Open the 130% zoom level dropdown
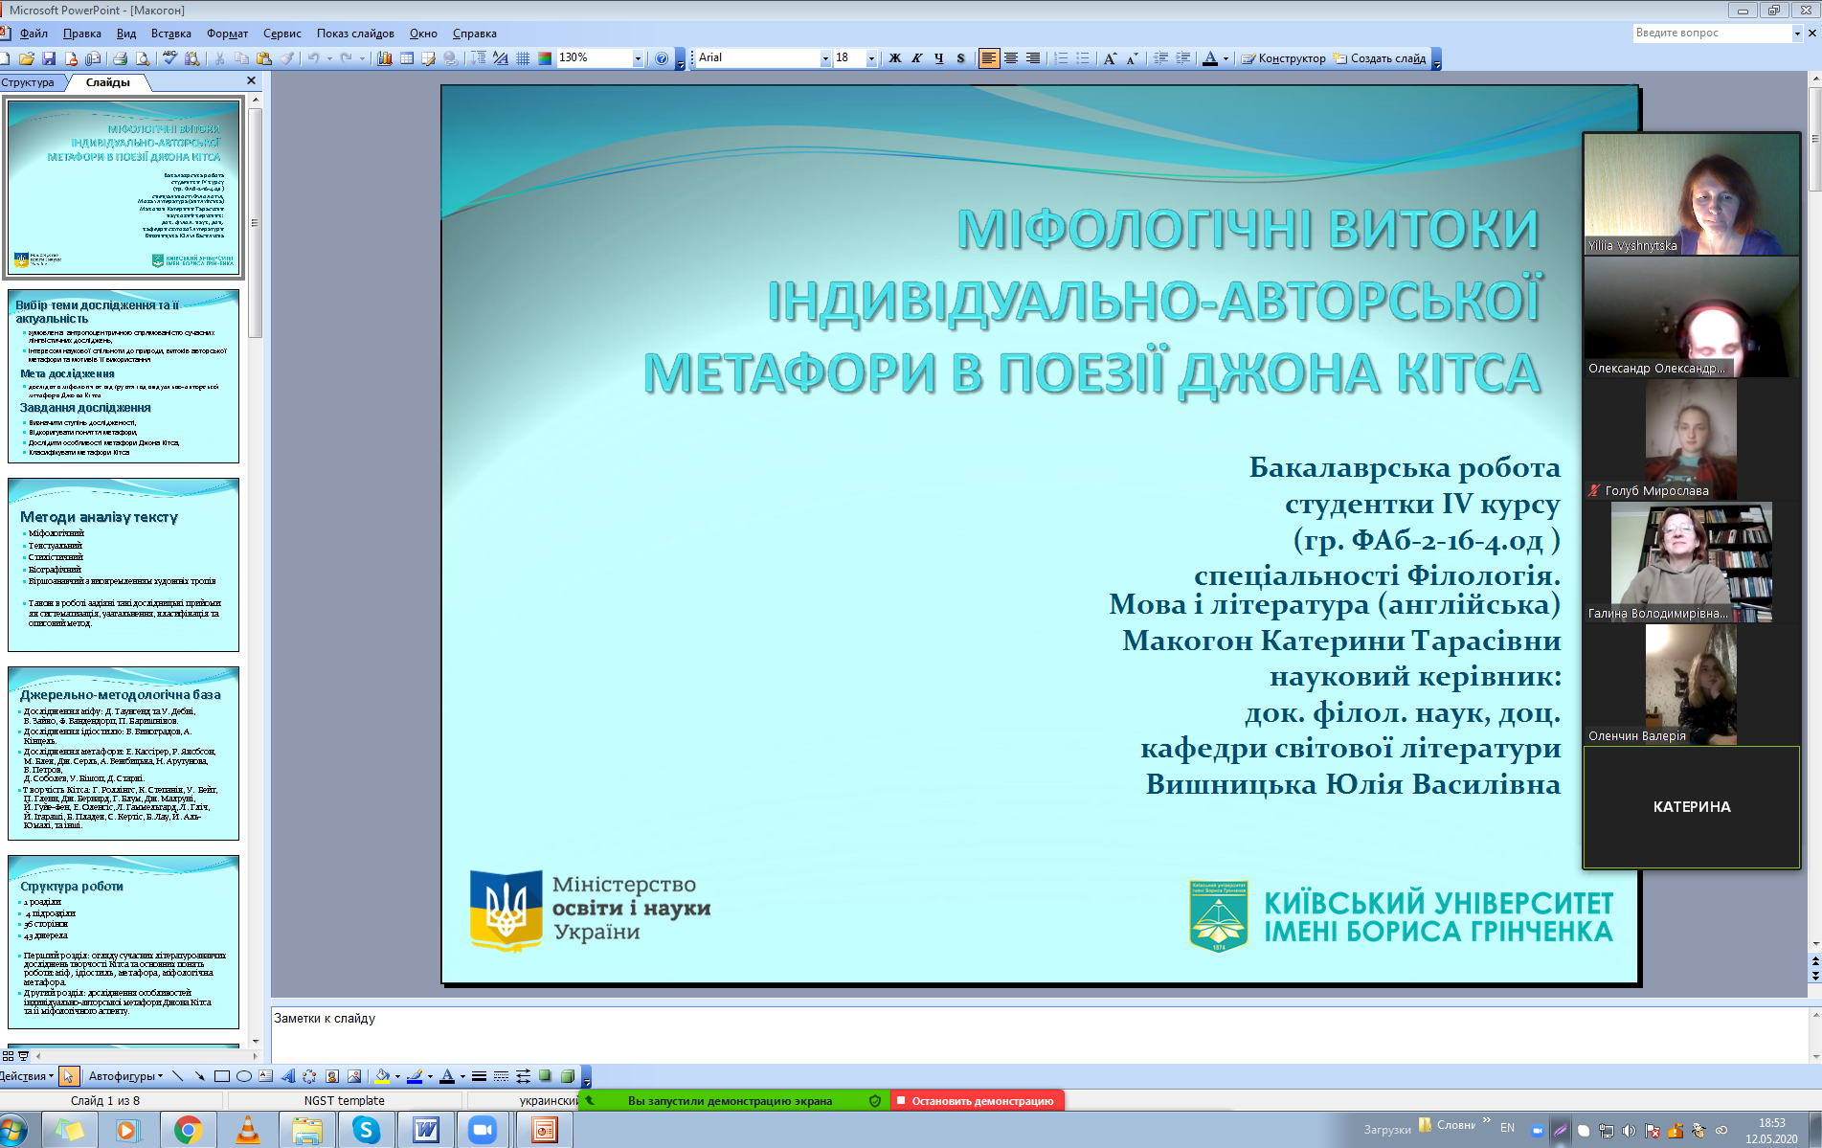This screenshot has height=1148, width=1822. [x=638, y=58]
